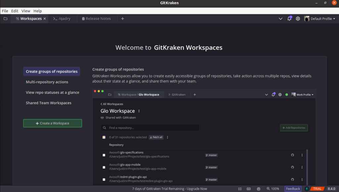This screenshot has height=192, width=339.
Task: Minimize the GitKraken window
Action: (316, 3)
